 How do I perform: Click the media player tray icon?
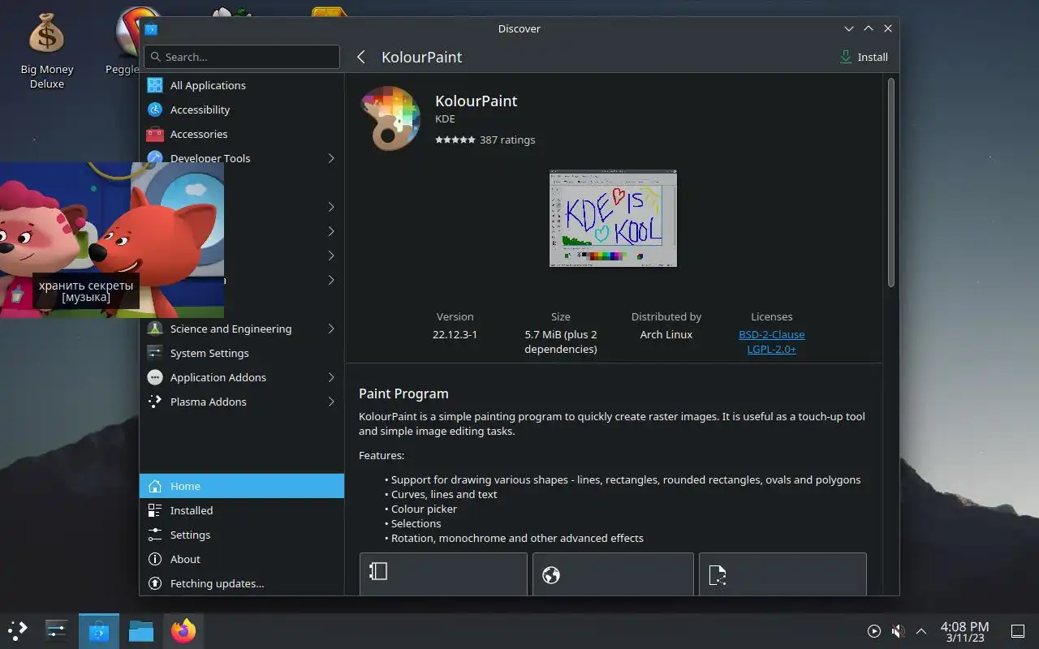[873, 631]
